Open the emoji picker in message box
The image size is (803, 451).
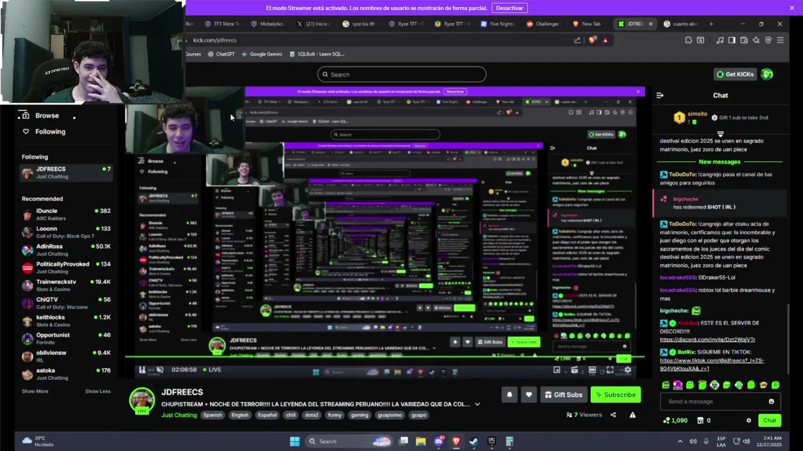772,402
